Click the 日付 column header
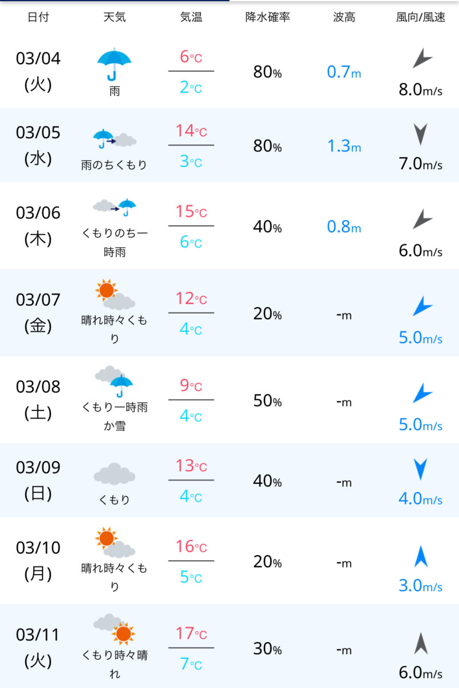 [38, 17]
